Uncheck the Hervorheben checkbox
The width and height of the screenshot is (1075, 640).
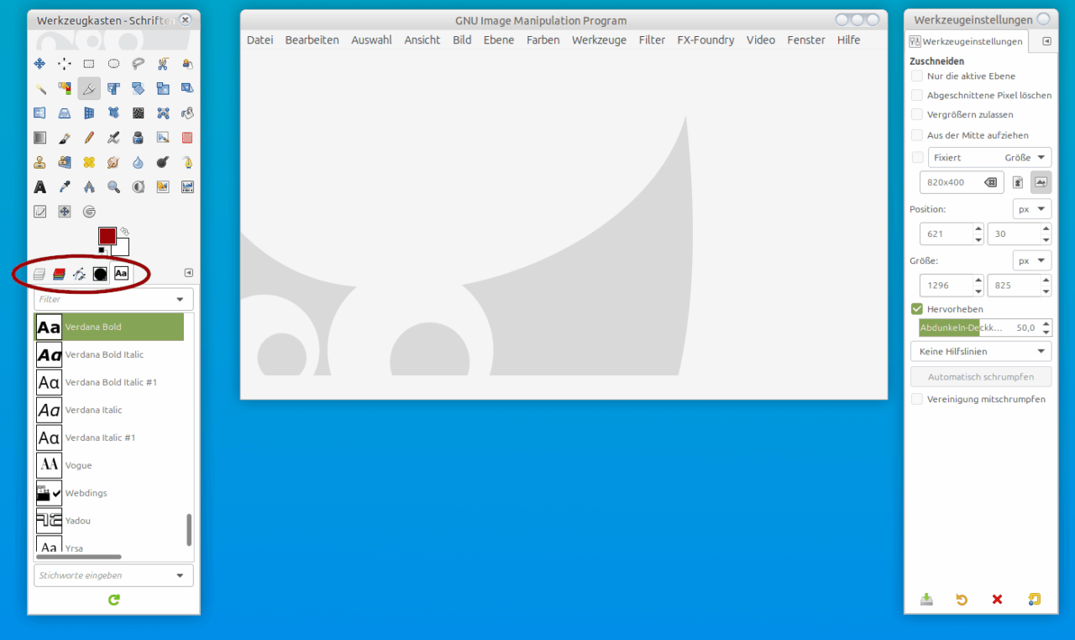click(917, 309)
